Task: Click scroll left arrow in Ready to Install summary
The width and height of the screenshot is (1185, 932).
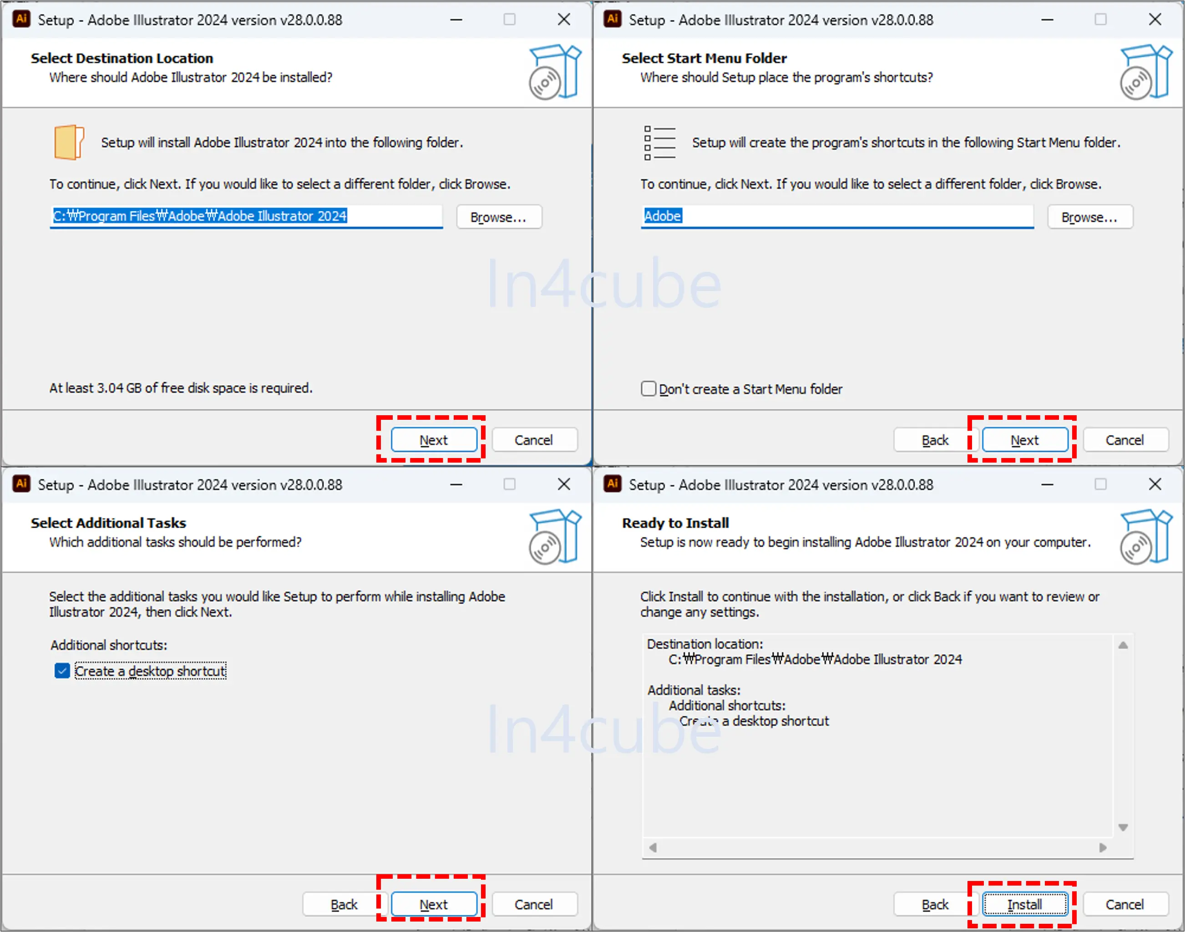Action: [x=653, y=847]
